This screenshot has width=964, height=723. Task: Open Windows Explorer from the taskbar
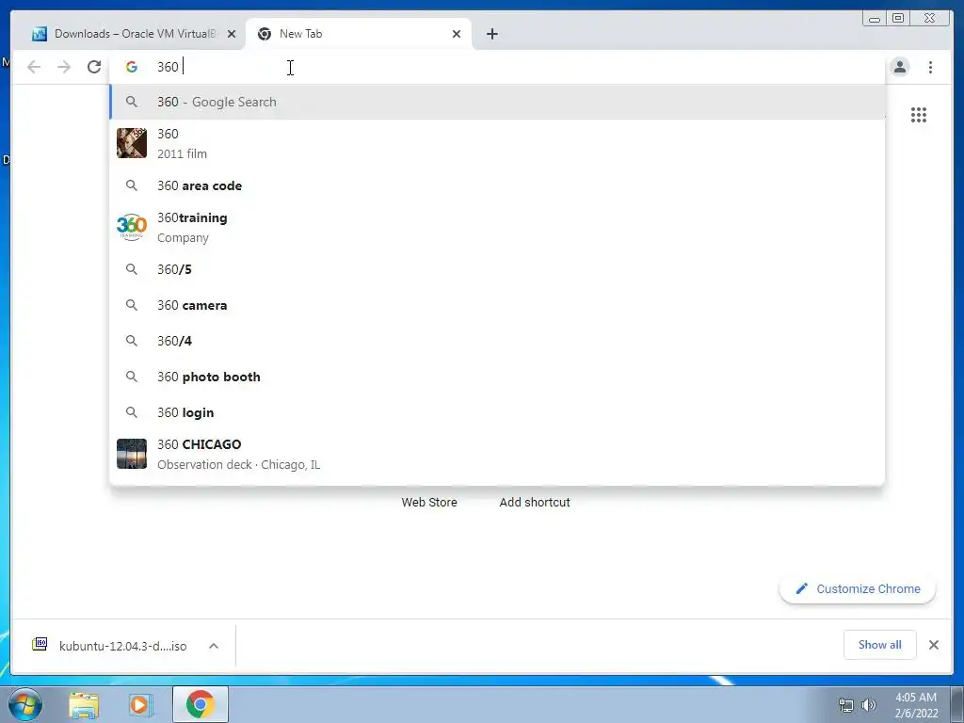(84, 704)
